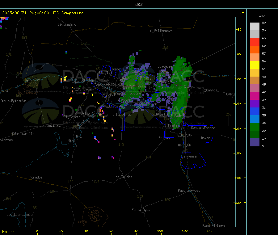Click the timestamp '2025/08/31 20:06:00 UTC Composite'
The width and height of the screenshot is (278, 235).
pos(43,13)
